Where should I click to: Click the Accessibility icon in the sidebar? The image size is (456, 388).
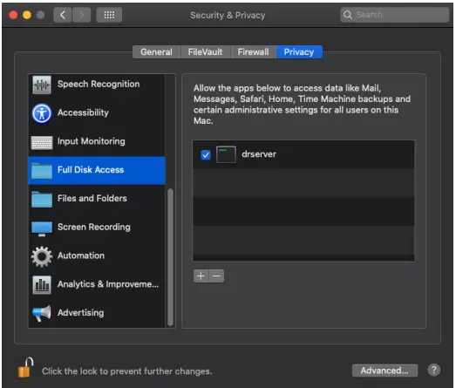[42, 113]
